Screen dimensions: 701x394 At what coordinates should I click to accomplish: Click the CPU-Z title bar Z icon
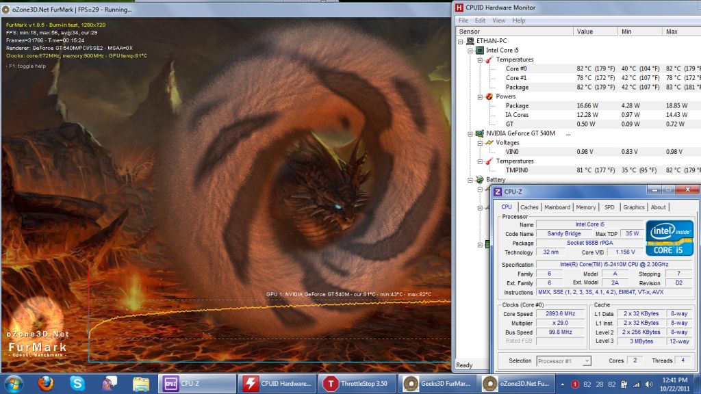[498, 192]
